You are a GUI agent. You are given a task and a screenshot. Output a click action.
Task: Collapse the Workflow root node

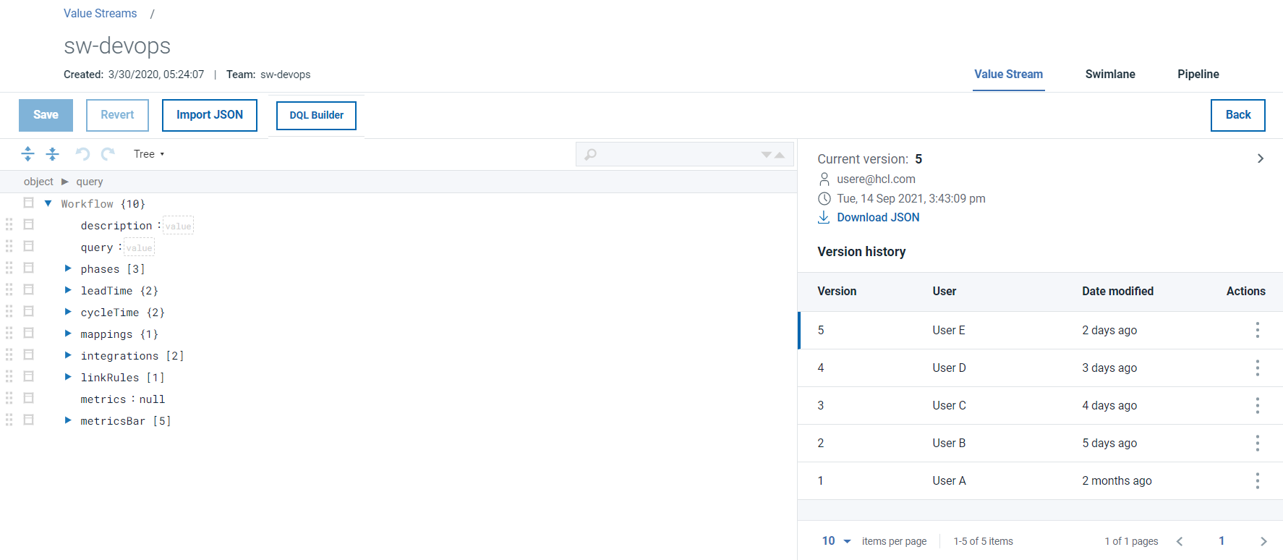(48, 203)
